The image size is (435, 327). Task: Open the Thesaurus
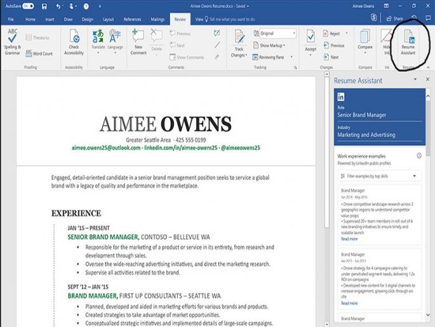click(x=37, y=38)
